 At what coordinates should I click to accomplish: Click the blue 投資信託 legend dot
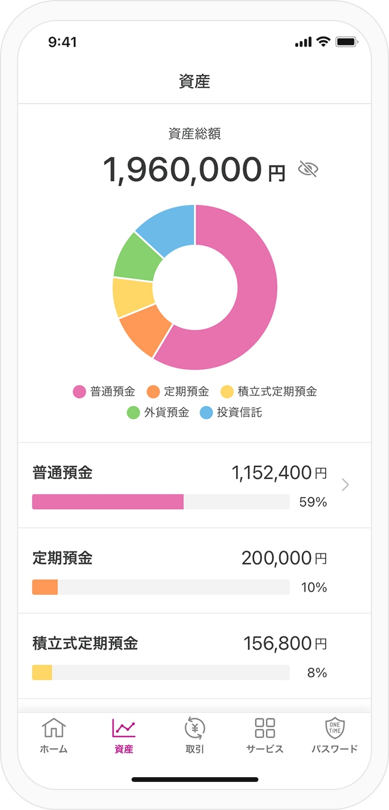206,413
